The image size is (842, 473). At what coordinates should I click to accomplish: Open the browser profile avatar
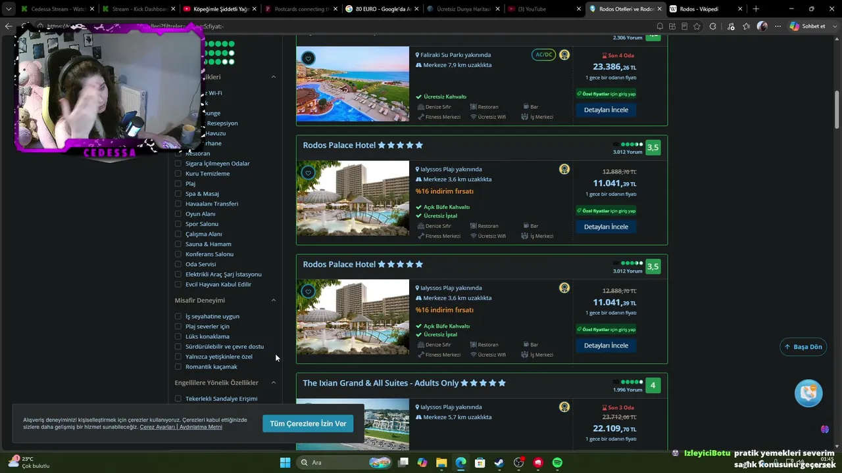click(762, 26)
